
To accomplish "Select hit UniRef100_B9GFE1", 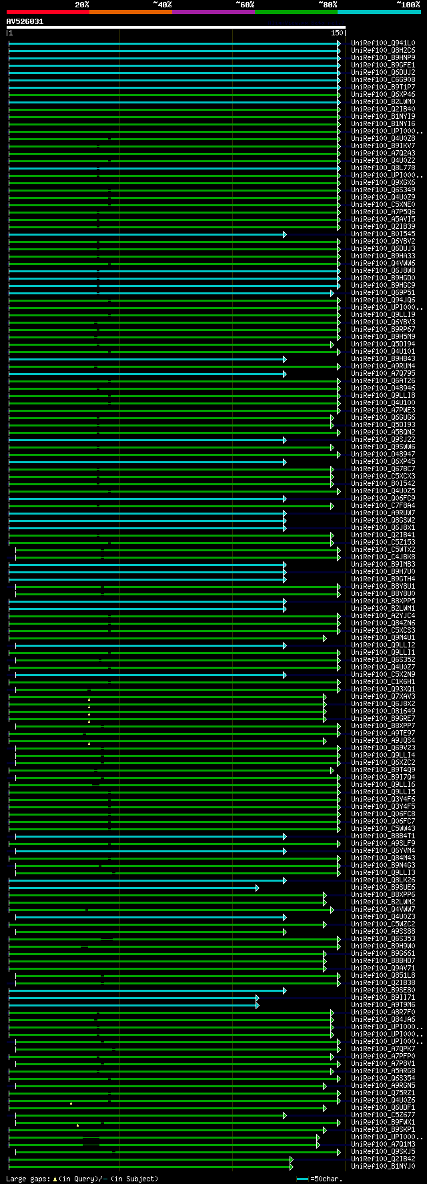I will coord(383,65).
